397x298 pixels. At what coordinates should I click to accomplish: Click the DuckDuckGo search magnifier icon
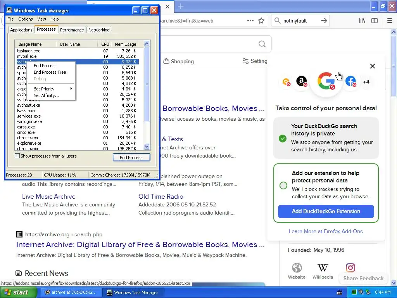point(262,44)
